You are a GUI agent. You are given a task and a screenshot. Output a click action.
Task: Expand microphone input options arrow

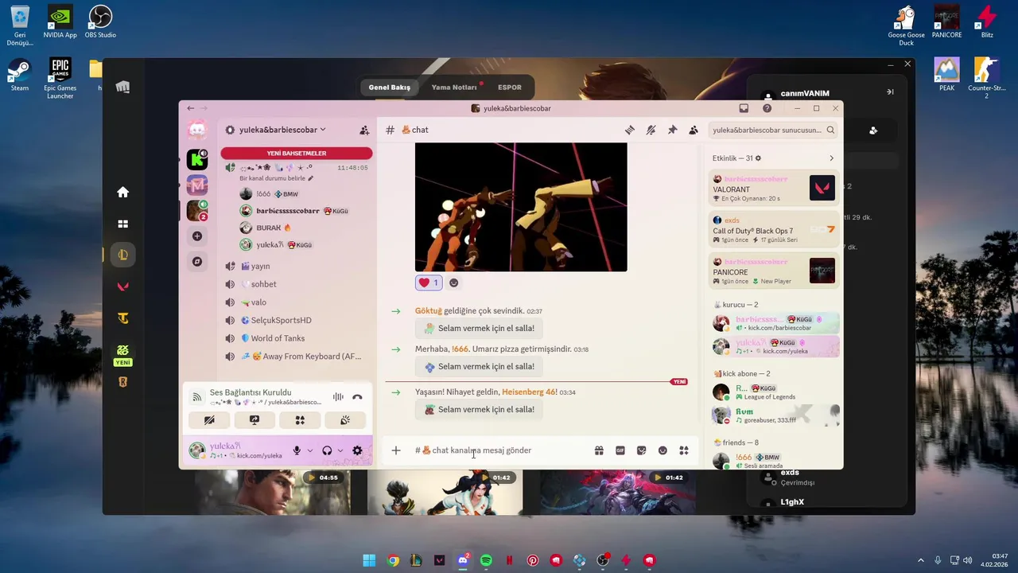309,450
